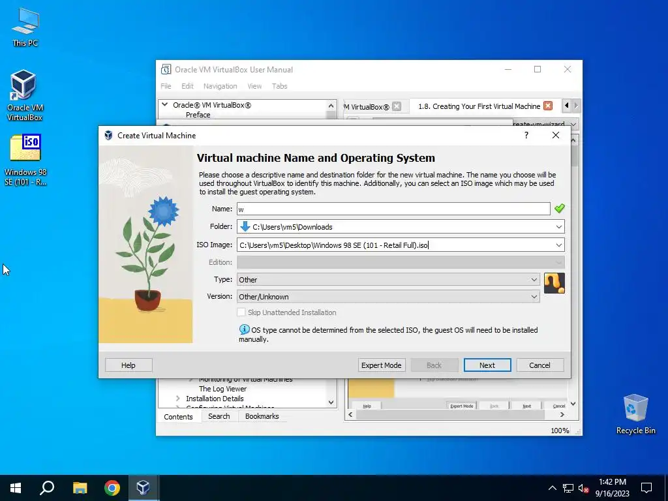This screenshot has width=668, height=501.
Task: Click User Manual window title icon
Action: [166, 69]
